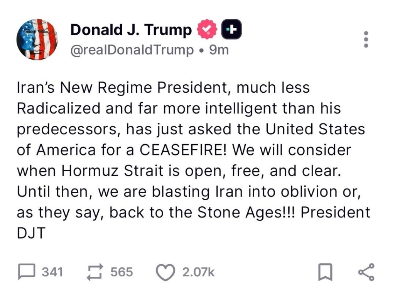Image resolution: width=395 pixels, height=299 pixels.
Task: View the 341 replies count
Action: pos(52,272)
